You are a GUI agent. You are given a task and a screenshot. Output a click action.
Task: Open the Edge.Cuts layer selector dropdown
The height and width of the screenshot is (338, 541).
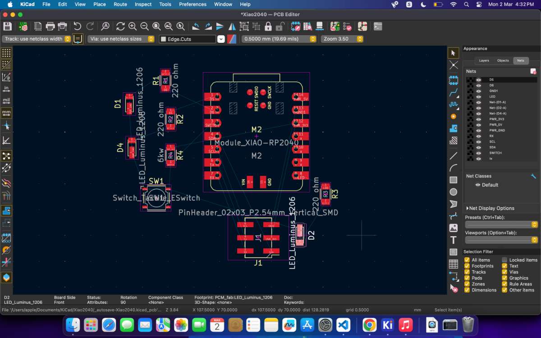pyautogui.click(x=221, y=39)
